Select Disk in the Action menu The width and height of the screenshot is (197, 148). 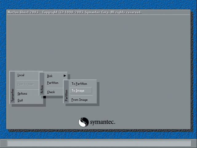(50, 76)
